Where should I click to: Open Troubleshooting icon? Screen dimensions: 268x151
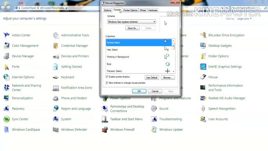click(x=154, y=119)
